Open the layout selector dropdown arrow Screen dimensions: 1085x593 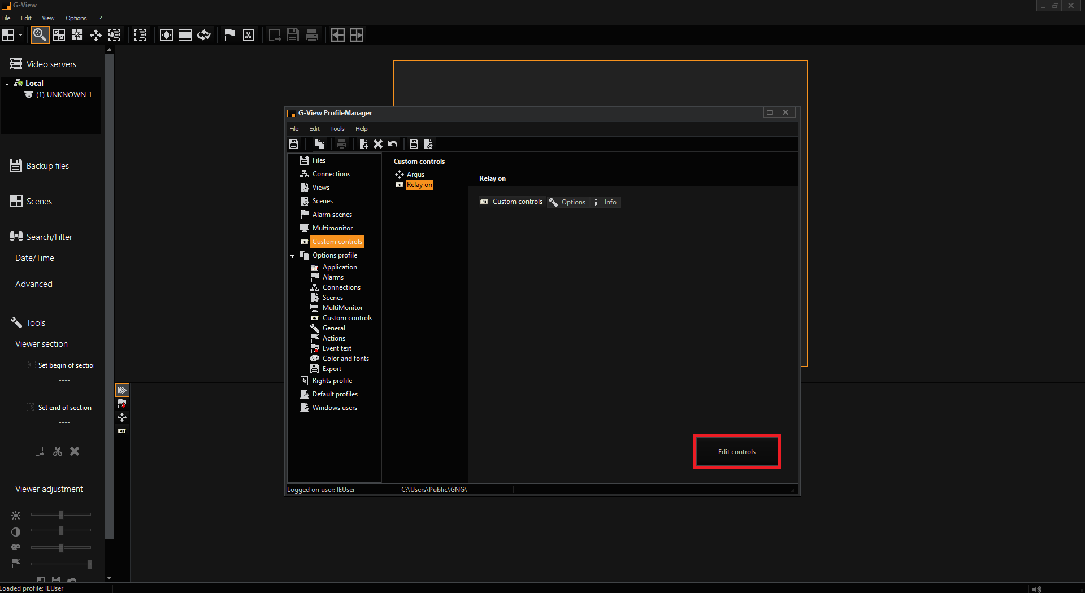(x=20, y=35)
